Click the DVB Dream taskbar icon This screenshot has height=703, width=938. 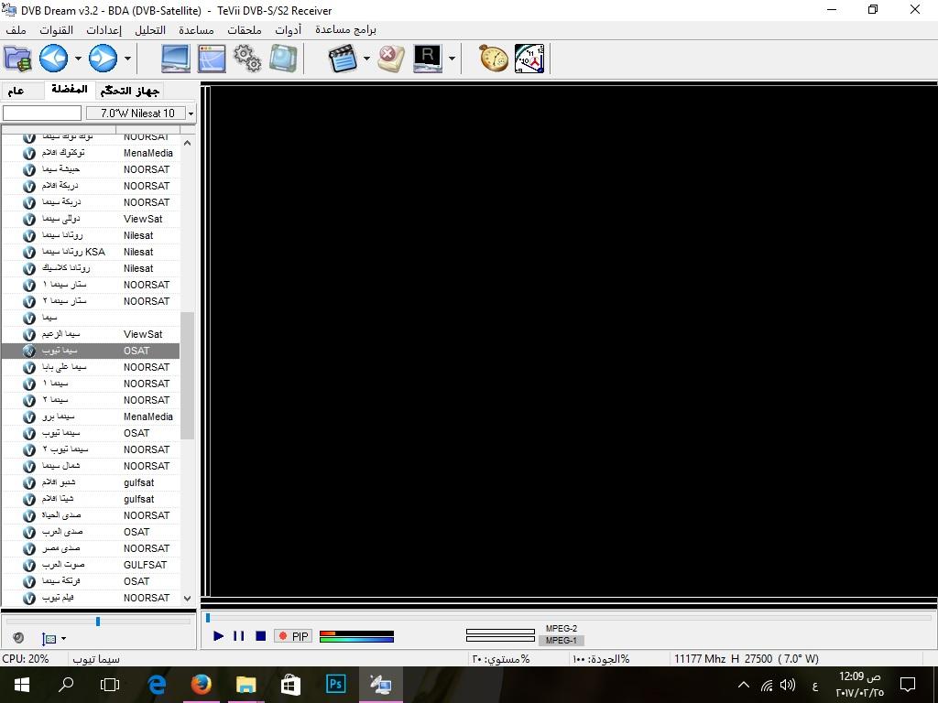380,685
